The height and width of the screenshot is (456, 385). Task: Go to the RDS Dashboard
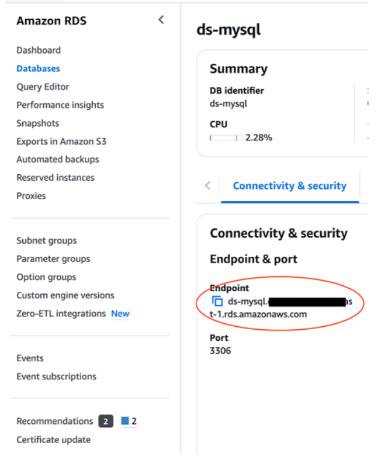coord(39,50)
